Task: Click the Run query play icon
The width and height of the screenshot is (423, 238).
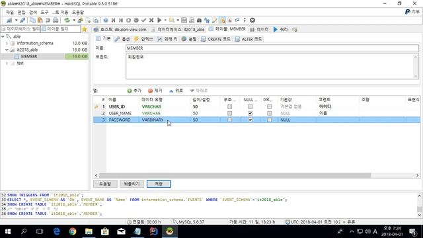Action: coord(159,20)
